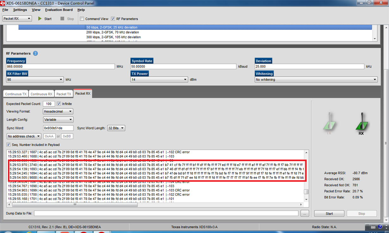Click the Deviation input field
Viewport: 389px width, 233px height.
pos(310,67)
